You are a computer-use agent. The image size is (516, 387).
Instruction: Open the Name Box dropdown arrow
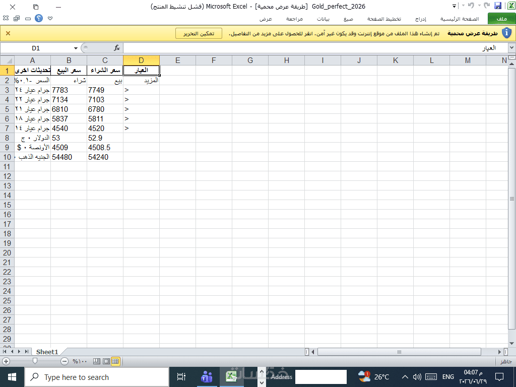point(76,48)
